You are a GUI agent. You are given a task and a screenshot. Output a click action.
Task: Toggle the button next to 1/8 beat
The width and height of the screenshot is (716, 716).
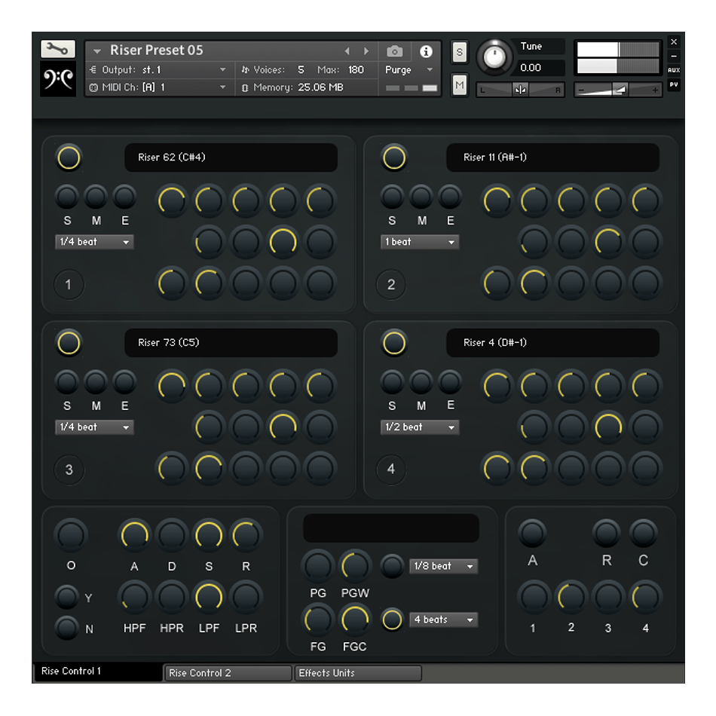point(392,566)
